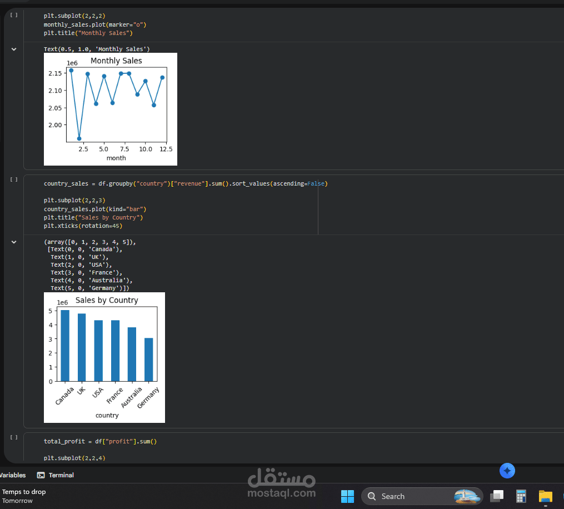
Task: Run the total_profit cell
Action: [x=14, y=437]
